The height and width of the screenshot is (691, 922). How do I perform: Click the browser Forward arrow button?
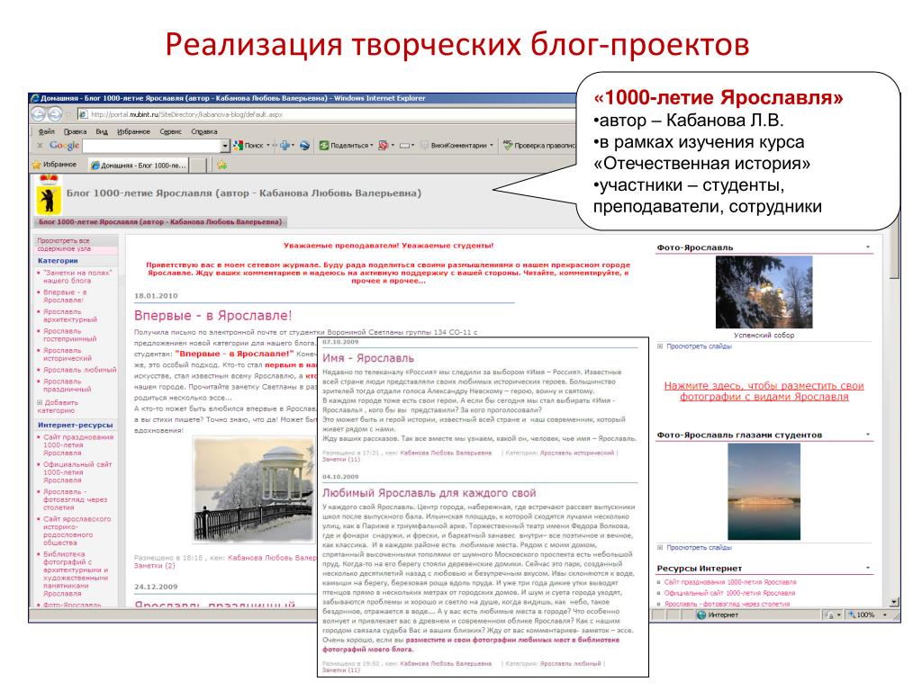coord(55,114)
